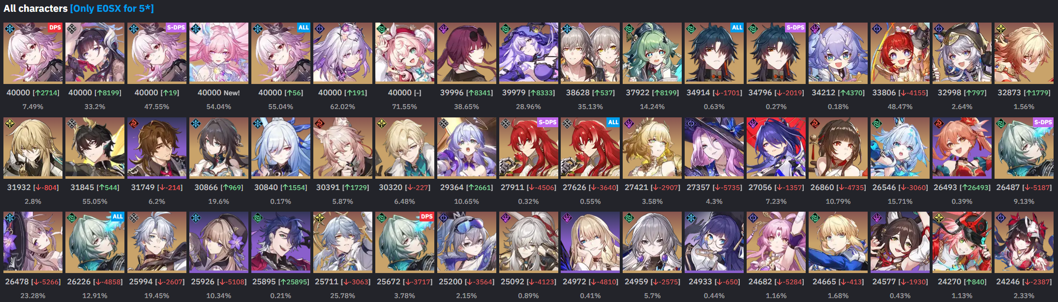Click the S-DPS badge on the 27911 portrait
Screen dimensions: 1058x302
547,122
